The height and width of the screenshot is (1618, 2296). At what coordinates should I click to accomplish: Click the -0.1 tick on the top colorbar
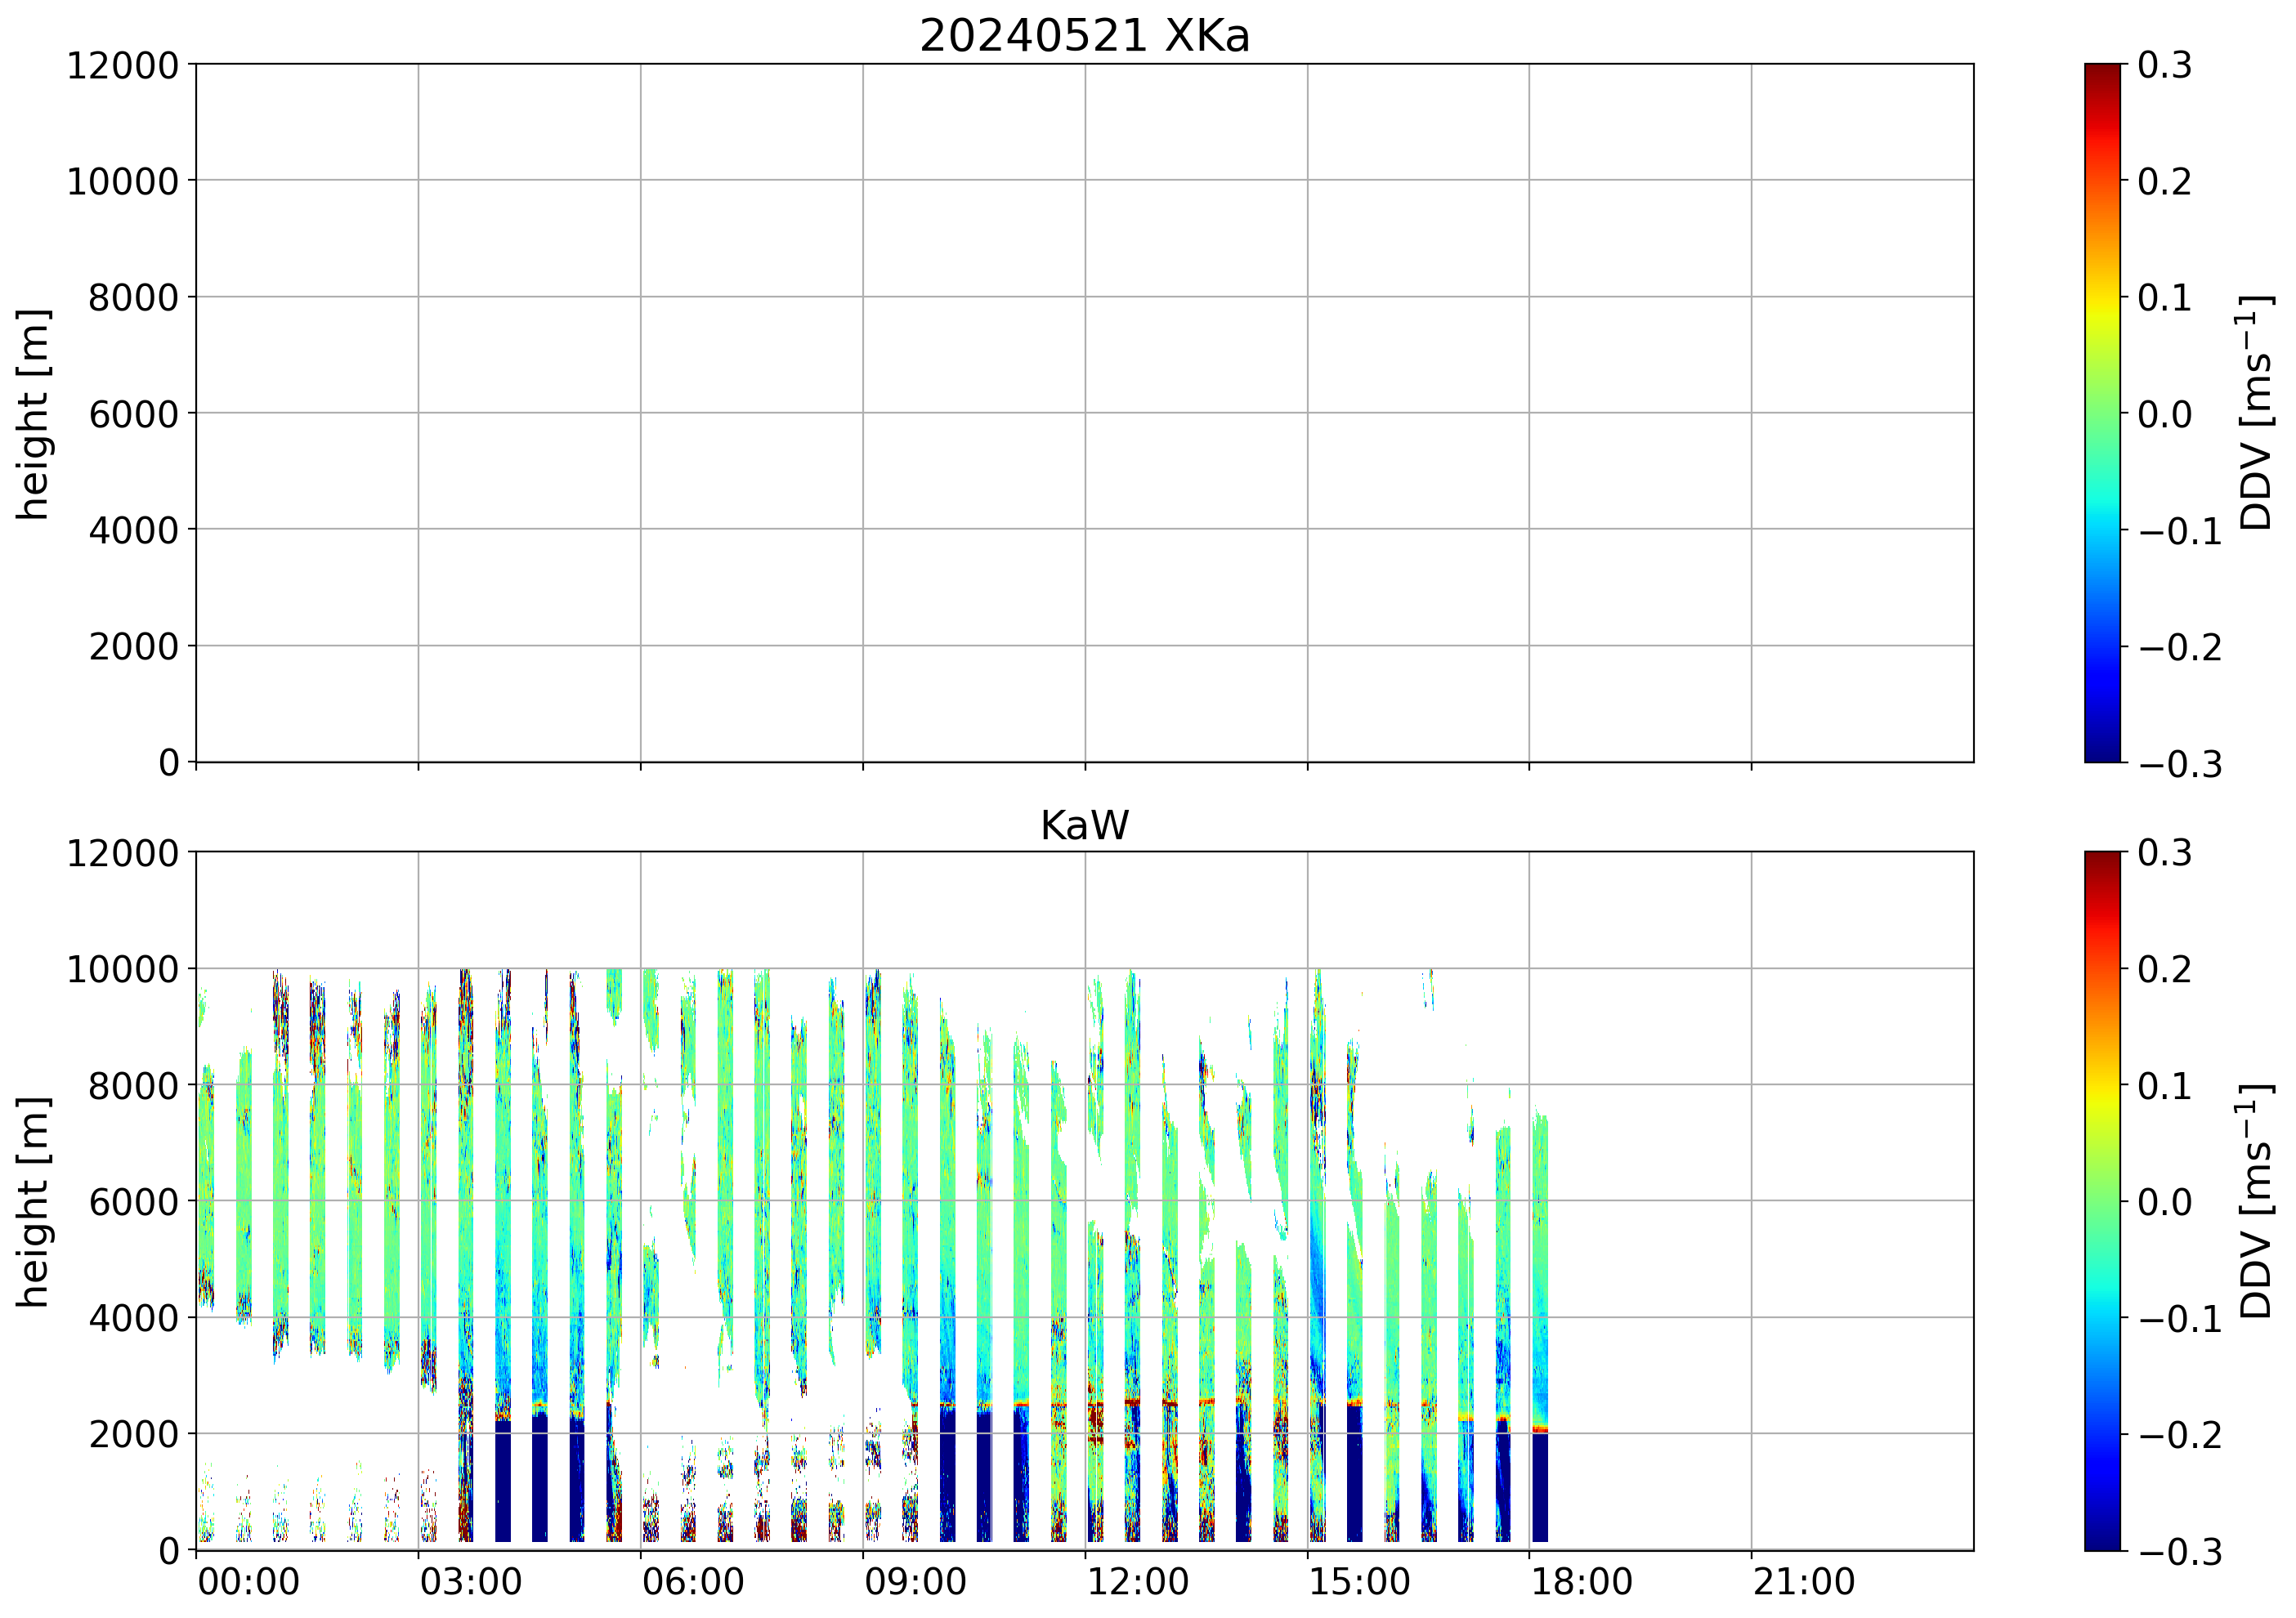pos(2179,531)
